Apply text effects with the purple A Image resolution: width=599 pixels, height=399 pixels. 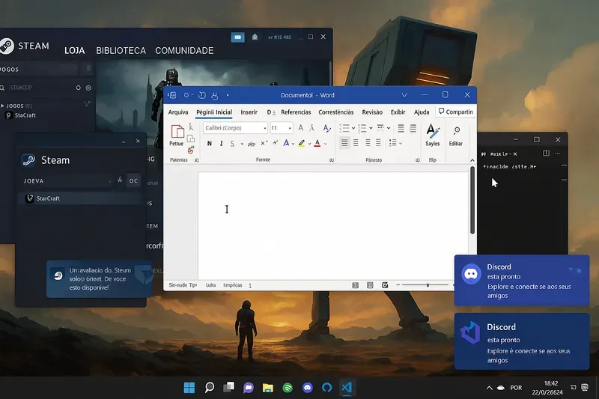click(286, 143)
